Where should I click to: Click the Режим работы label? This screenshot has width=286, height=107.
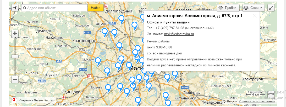click(x=159, y=41)
